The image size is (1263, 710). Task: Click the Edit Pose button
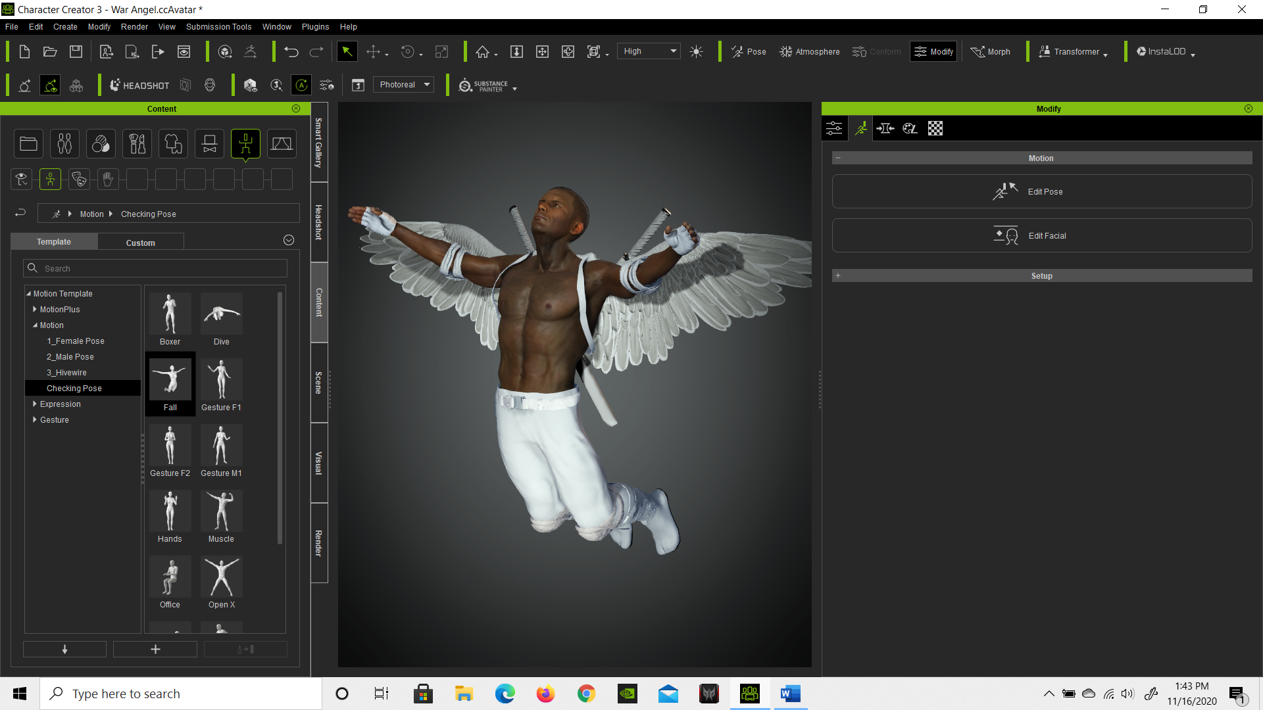[1042, 191]
